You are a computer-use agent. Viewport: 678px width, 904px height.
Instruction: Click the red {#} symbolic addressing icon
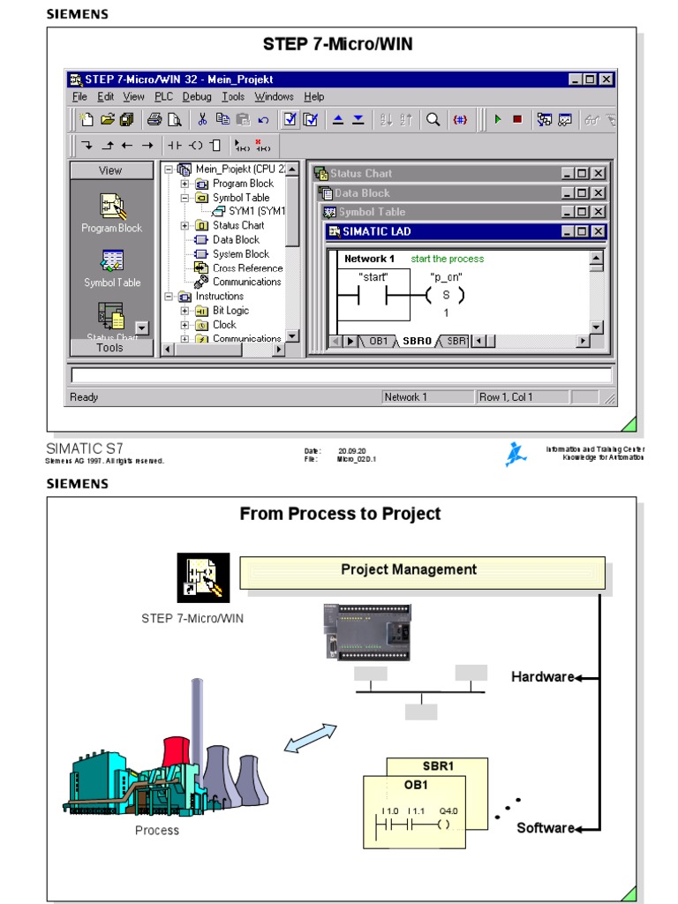pos(459,119)
